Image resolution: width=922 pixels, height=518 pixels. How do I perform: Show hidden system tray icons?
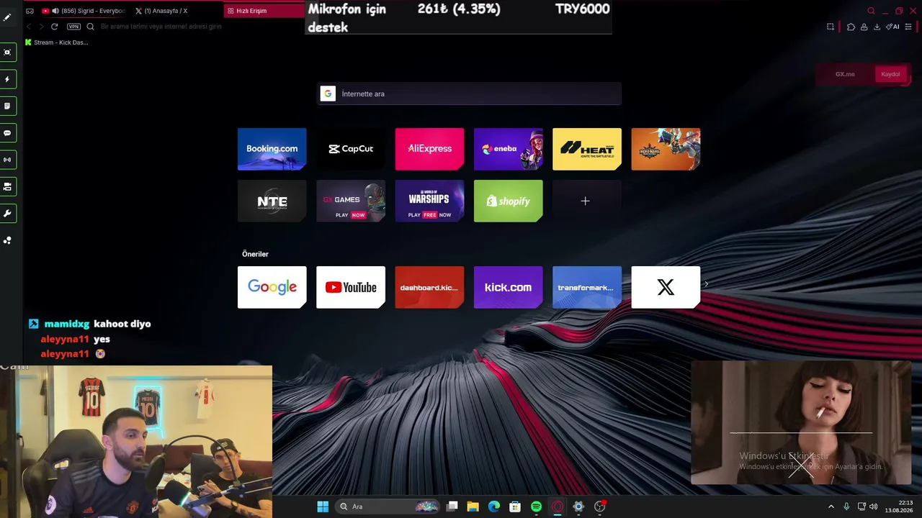tap(831, 506)
